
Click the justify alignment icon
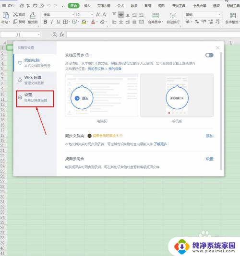[x=134, y=22]
